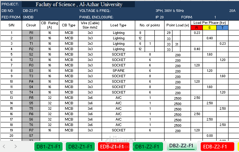Select the blue T phase header cell
239x152 pixels.
click(x=222, y=28)
